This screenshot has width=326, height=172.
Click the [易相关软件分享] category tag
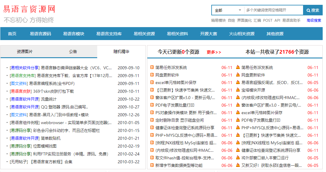24,68
